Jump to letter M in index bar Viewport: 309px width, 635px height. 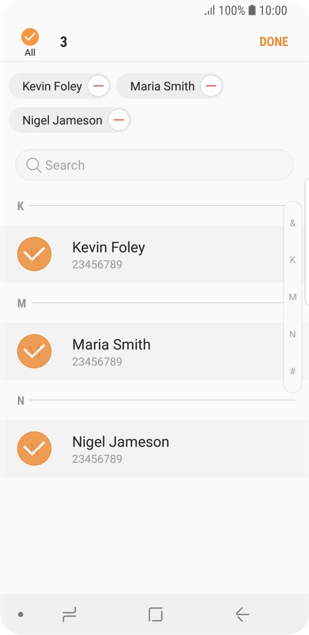pyautogui.click(x=293, y=297)
